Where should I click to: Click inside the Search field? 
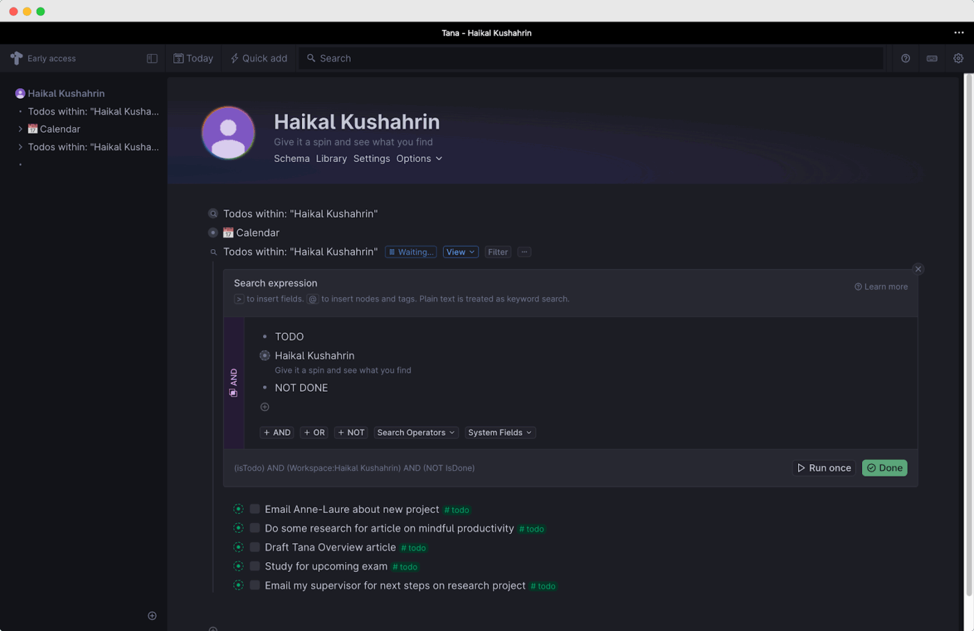(487, 58)
